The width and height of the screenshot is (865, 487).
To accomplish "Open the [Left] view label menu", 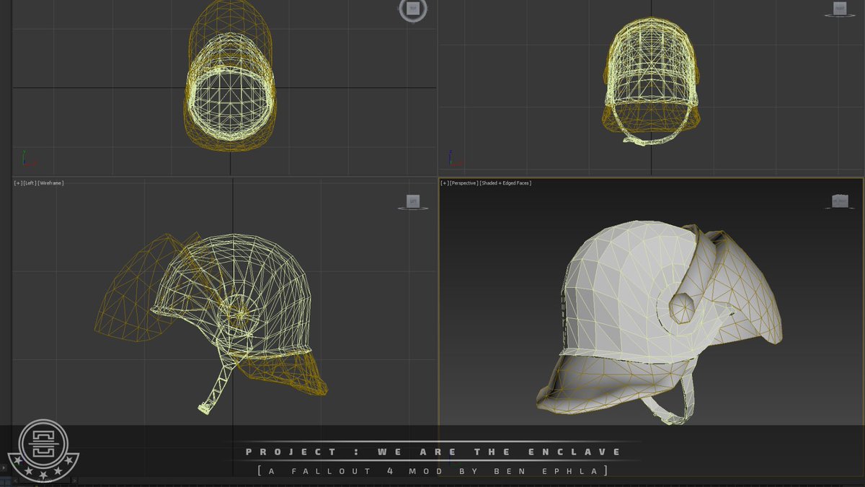I will coord(29,183).
